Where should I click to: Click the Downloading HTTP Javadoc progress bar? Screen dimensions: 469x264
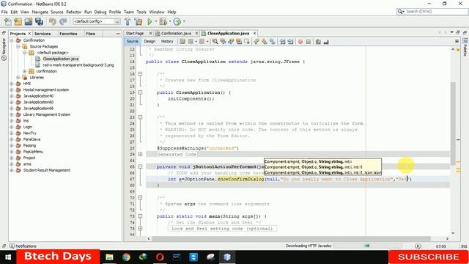367,246
